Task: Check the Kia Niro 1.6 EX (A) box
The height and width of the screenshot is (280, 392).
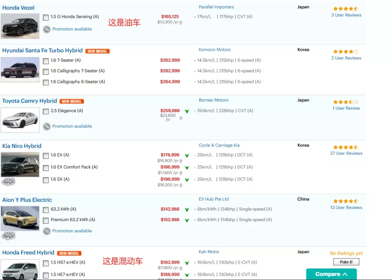Action: coord(46,156)
